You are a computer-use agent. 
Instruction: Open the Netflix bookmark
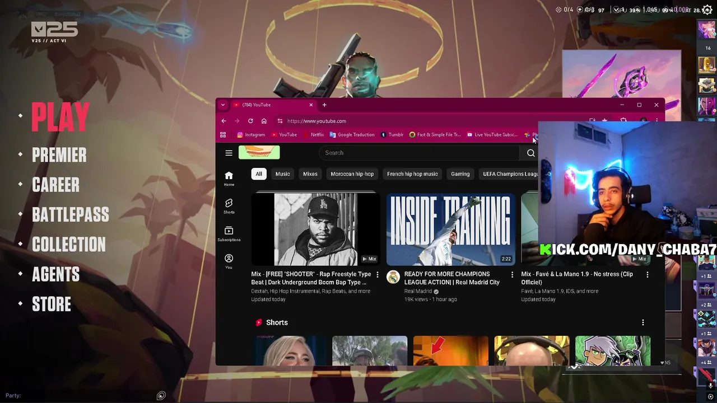click(x=314, y=135)
